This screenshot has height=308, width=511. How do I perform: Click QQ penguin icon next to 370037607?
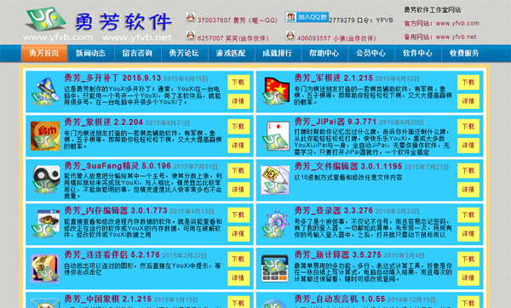point(190,17)
